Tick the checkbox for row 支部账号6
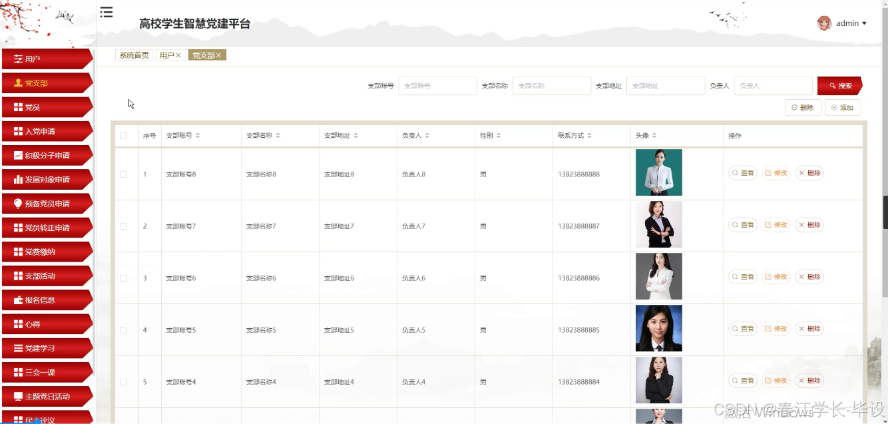The image size is (888, 424). [x=123, y=278]
